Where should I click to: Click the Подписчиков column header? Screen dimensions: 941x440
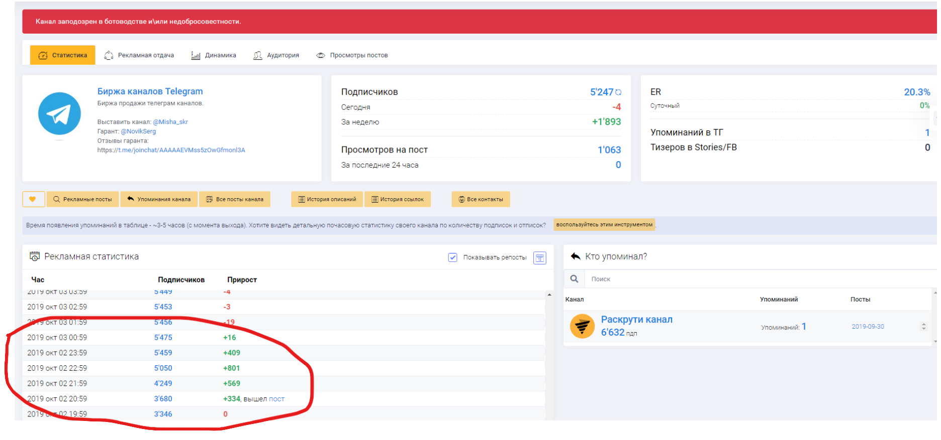[x=181, y=279]
